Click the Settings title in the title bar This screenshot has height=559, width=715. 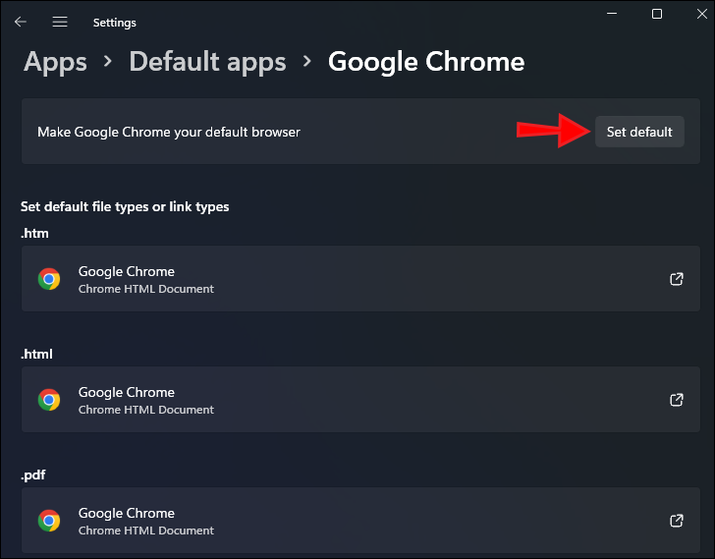114,22
